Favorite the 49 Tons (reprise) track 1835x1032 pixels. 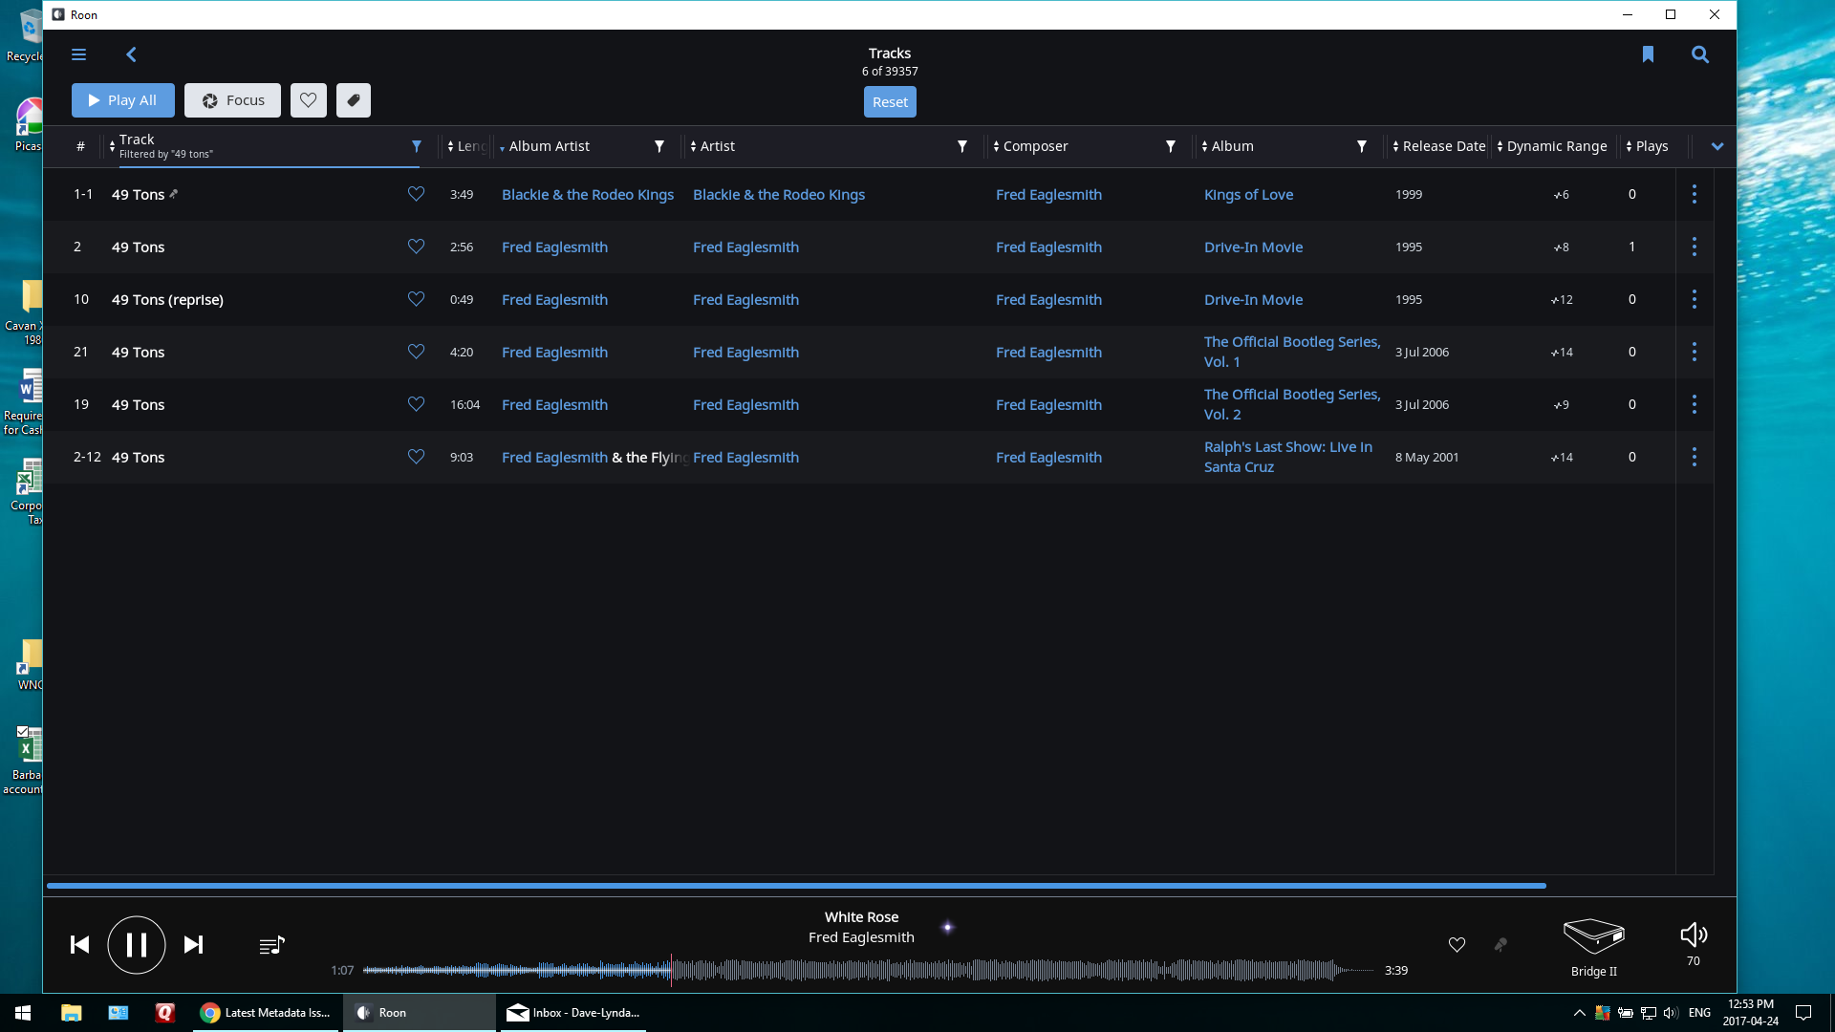tap(416, 299)
